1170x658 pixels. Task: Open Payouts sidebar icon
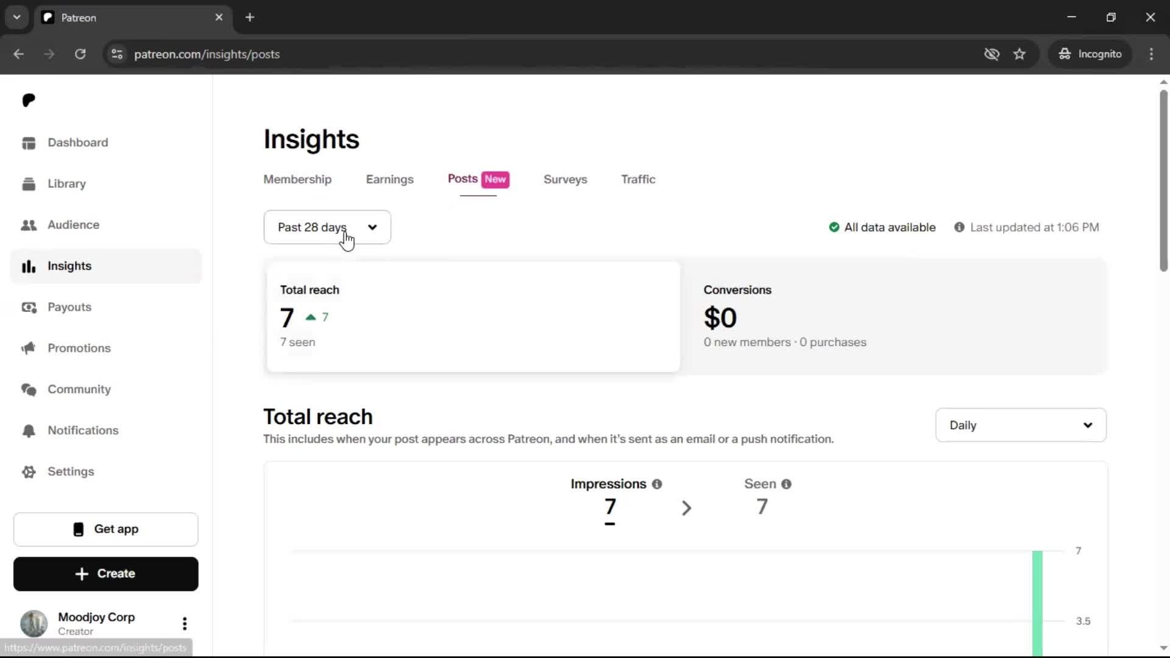[x=29, y=307]
